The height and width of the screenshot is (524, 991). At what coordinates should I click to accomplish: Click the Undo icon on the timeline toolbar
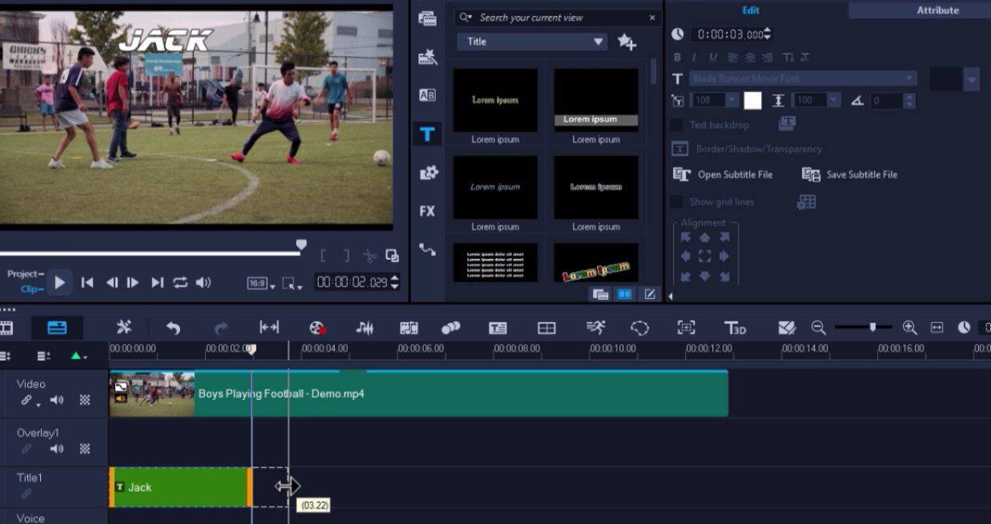(175, 328)
